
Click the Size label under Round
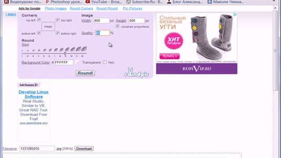tap(25, 45)
